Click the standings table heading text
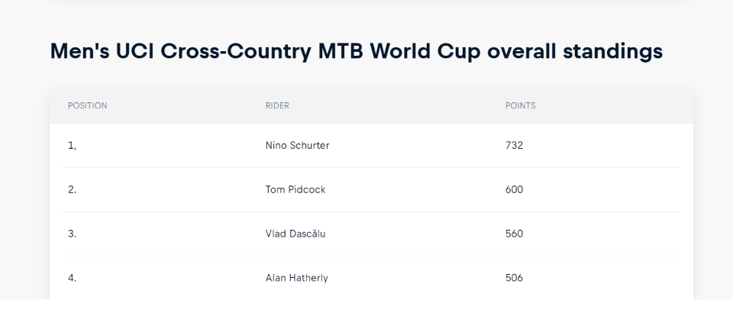 coord(357,51)
